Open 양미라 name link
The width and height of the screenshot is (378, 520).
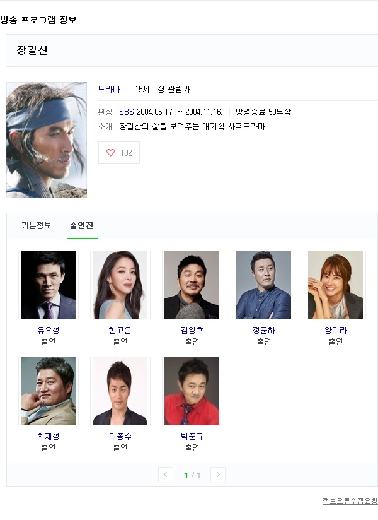336,330
